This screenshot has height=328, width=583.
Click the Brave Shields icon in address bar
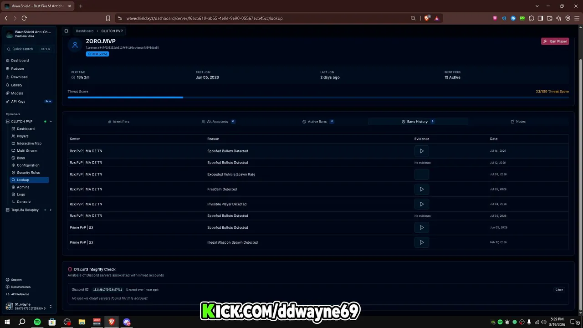(427, 18)
